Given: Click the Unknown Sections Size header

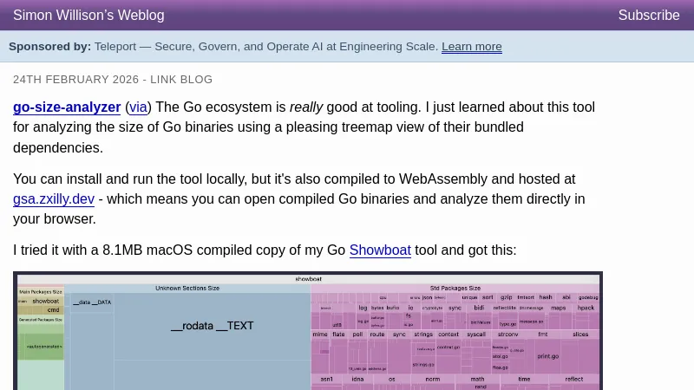Looking at the screenshot, I should point(187,288).
